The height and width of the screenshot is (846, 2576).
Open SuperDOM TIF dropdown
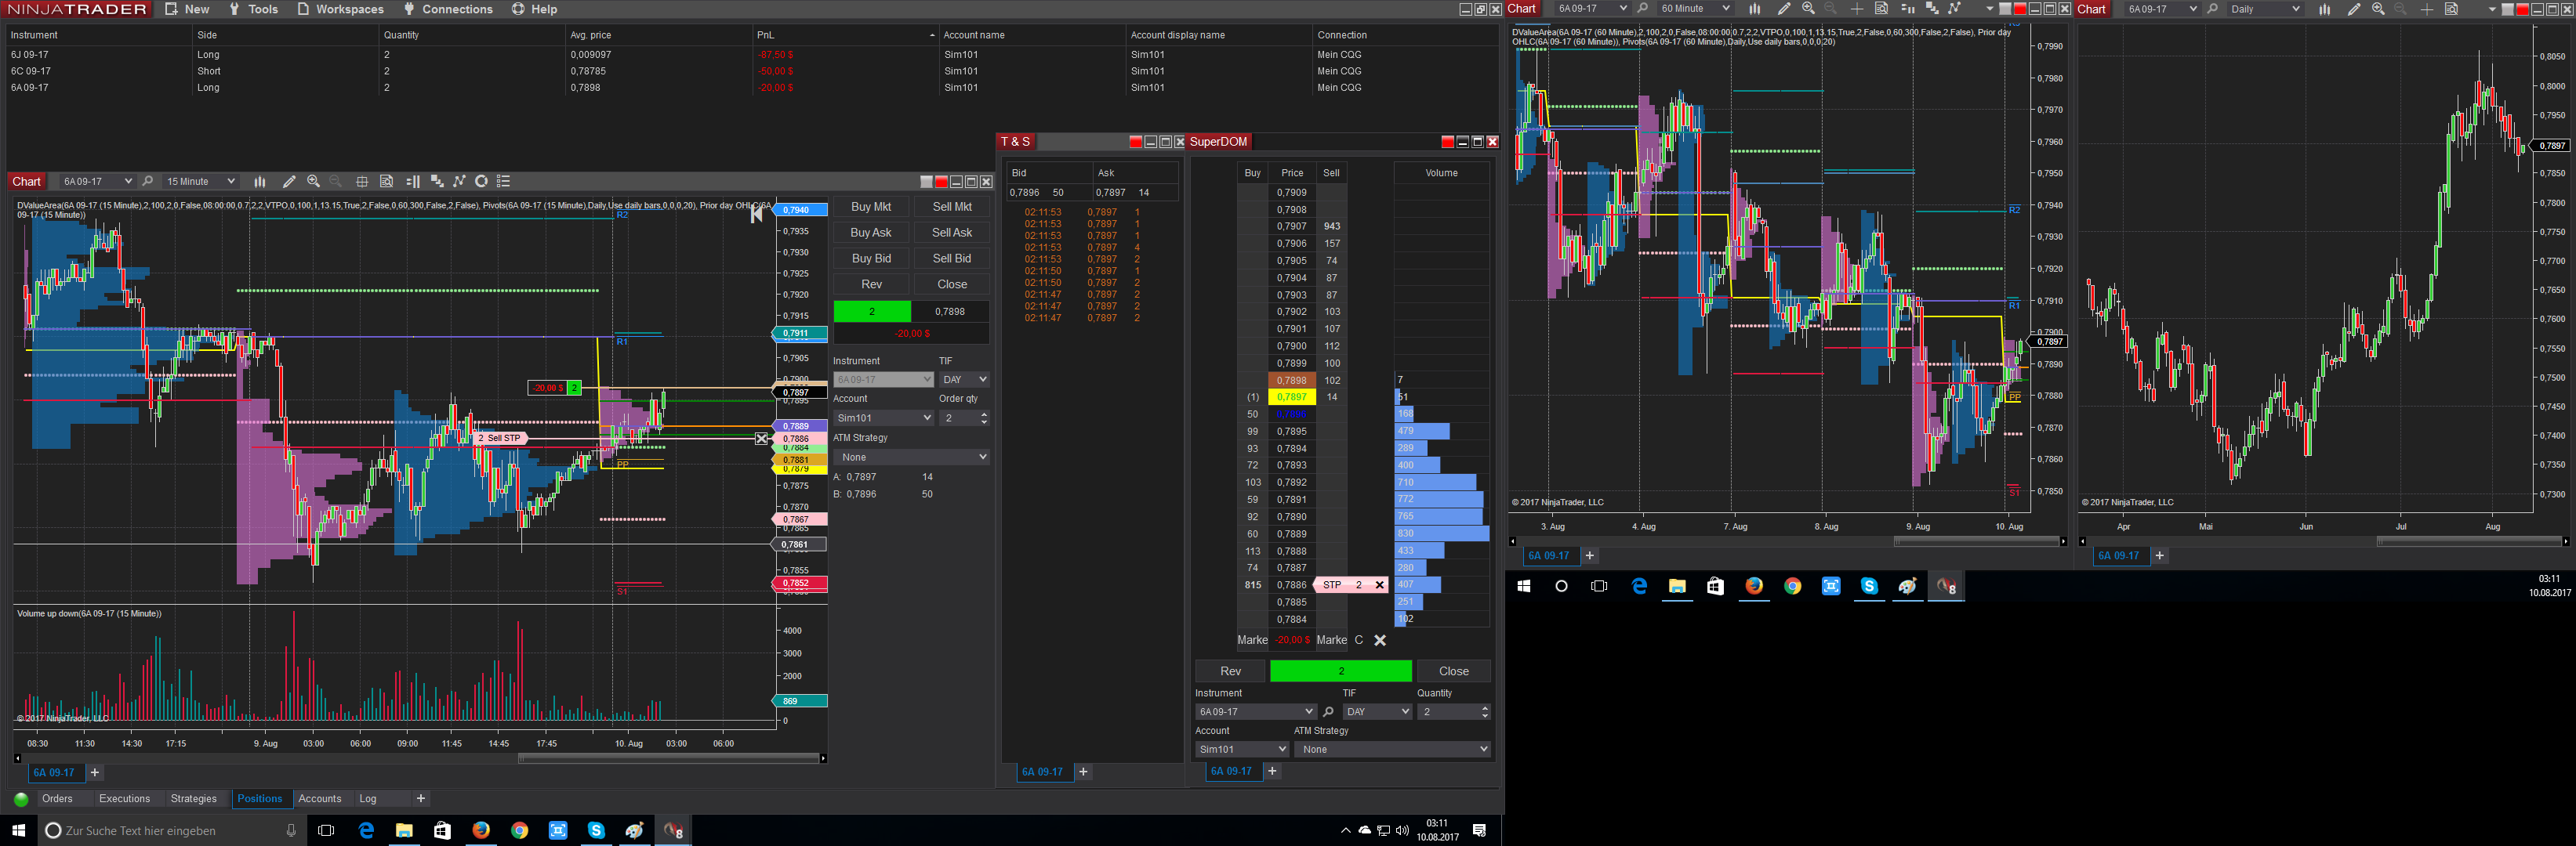[1377, 711]
